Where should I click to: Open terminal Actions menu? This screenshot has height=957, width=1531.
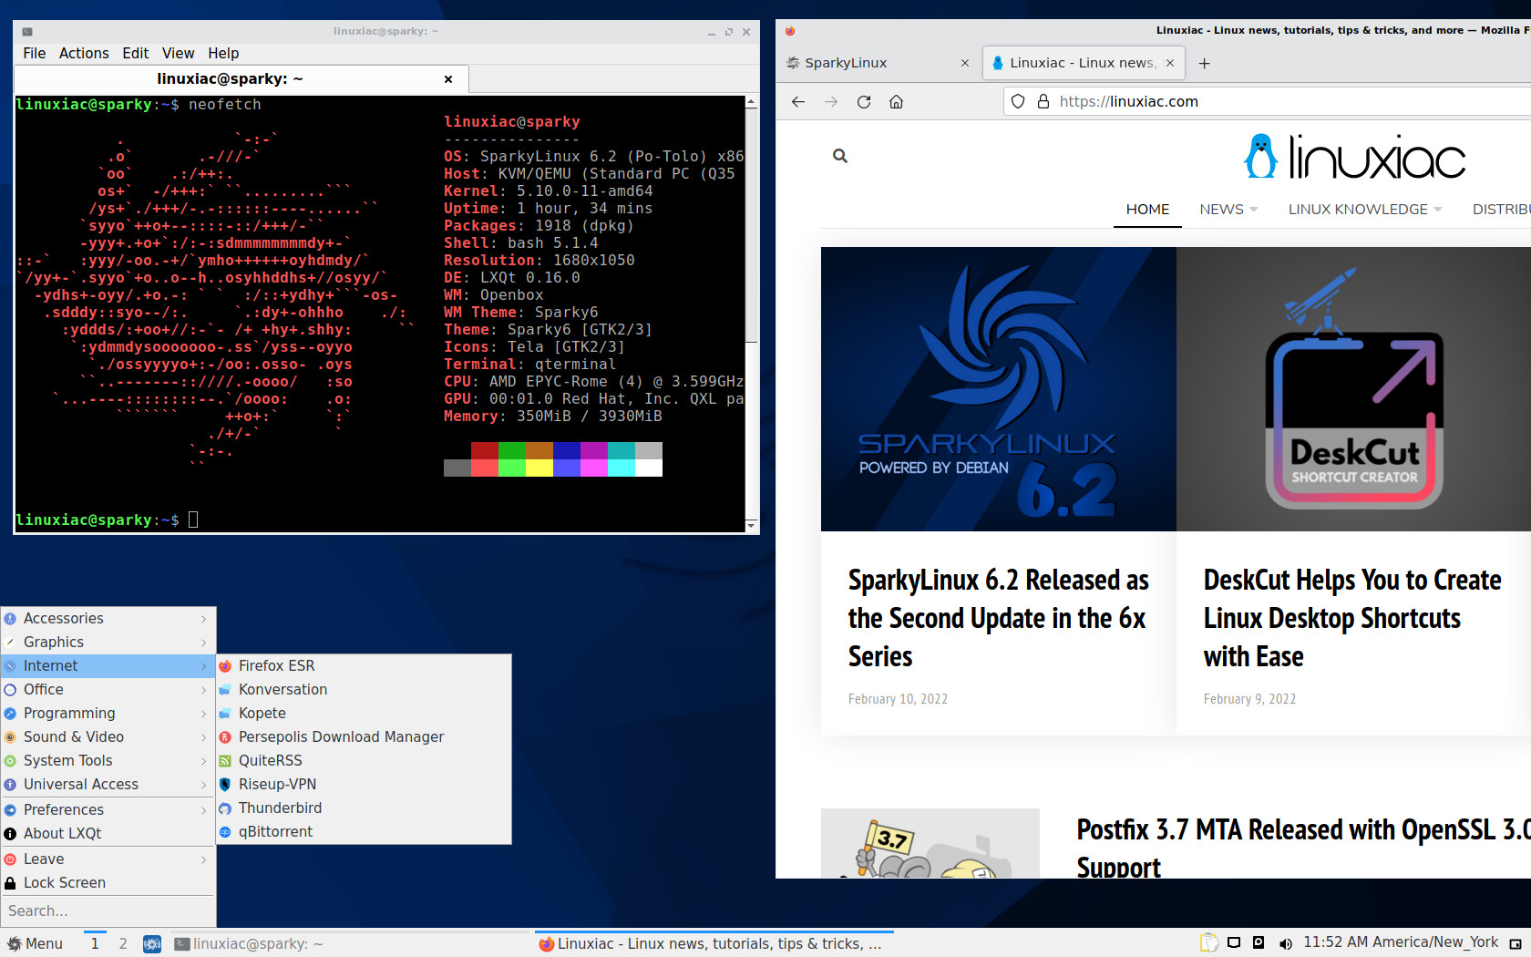84,54
